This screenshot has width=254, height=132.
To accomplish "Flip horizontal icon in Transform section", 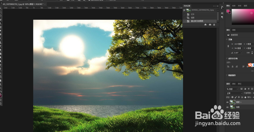I will (x=248, y=53).
